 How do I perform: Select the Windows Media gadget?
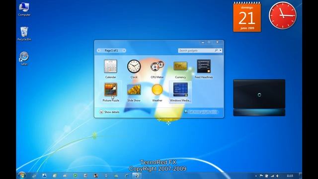click(x=180, y=92)
